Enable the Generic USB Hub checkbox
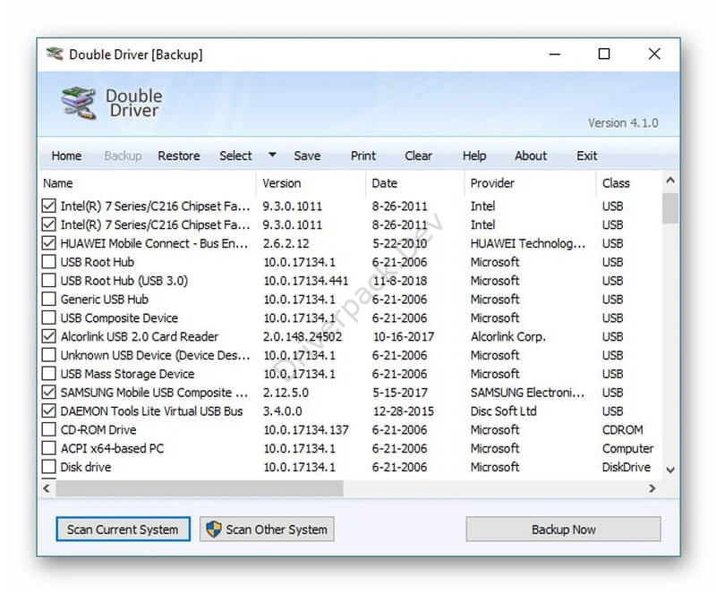Screen dimensions: 716x592 pyautogui.click(x=49, y=300)
